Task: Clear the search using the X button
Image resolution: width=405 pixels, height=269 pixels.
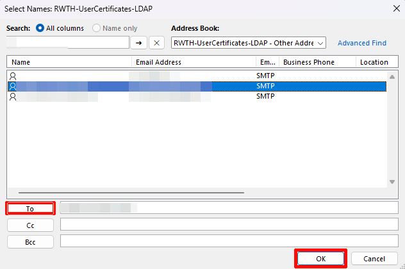Action: pos(157,43)
